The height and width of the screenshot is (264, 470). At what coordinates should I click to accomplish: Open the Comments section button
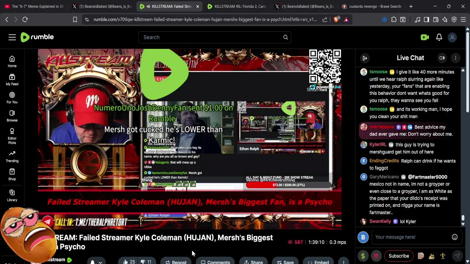tap(216, 262)
